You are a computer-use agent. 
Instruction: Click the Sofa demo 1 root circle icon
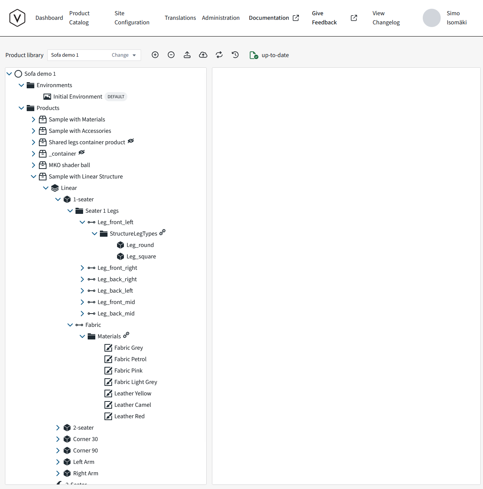pyautogui.click(x=18, y=74)
